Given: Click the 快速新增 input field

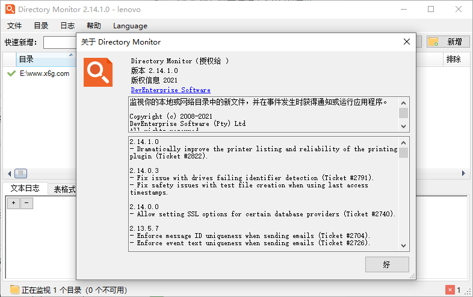Looking at the screenshot, I should point(60,42).
